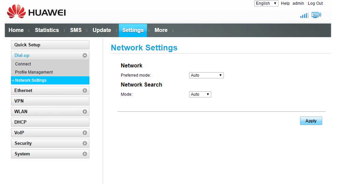
Task: Collapse the Dial-up section arrow
Action: 85,55
